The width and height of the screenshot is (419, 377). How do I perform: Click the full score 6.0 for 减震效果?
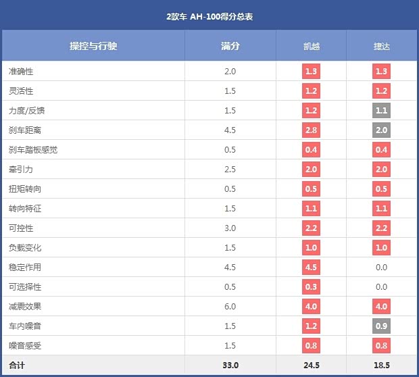230,307
